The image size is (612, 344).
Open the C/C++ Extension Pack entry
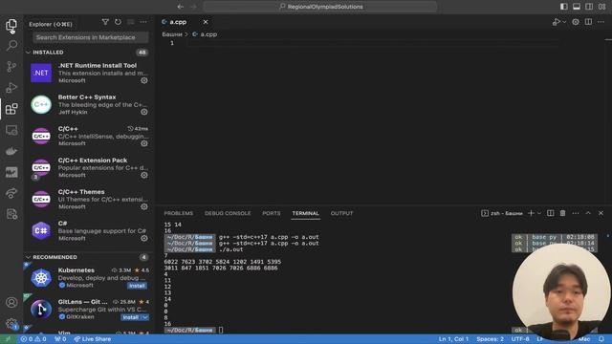(x=89, y=168)
